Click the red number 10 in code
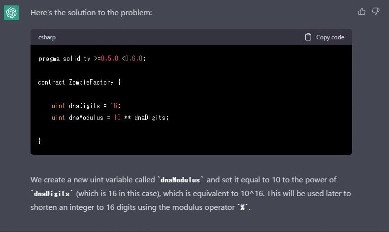This screenshot has width=389, height=232. coord(117,117)
